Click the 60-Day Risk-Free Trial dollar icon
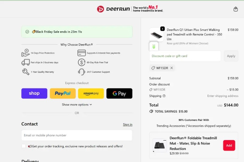The width and height of the screenshot is (244, 162). 81,62
